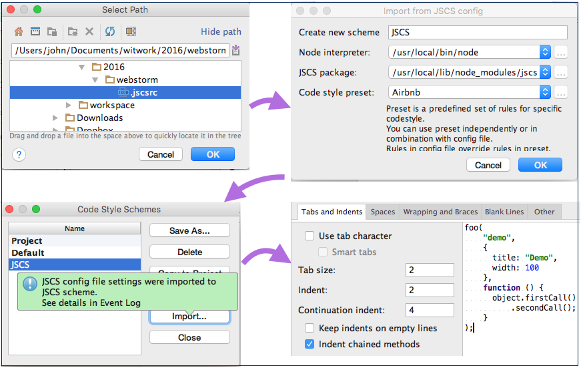This screenshot has width=581, height=368.
Task: Click the Delete (X) toolbar icon
Action: click(89, 31)
